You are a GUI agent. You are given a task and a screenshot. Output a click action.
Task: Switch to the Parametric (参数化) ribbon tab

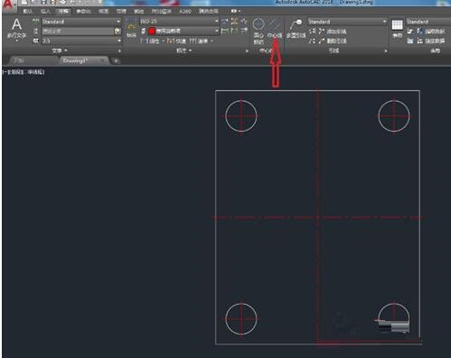[x=83, y=11]
